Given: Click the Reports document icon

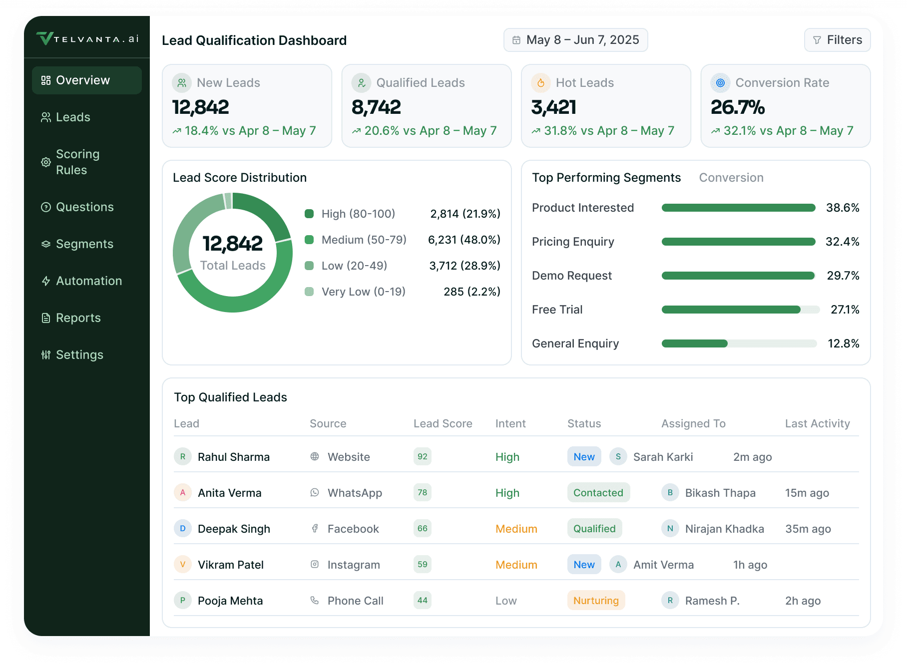Looking at the screenshot, I should (46, 318).
